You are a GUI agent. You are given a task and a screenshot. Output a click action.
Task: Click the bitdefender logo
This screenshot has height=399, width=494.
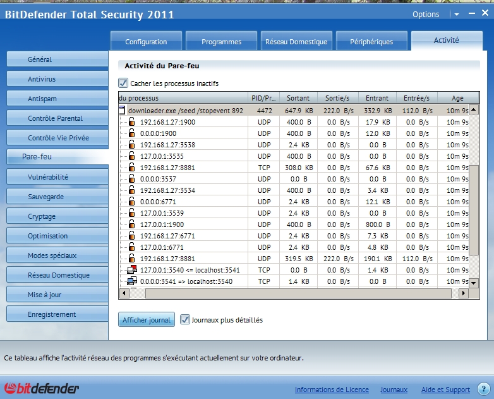tap(41, 389)
